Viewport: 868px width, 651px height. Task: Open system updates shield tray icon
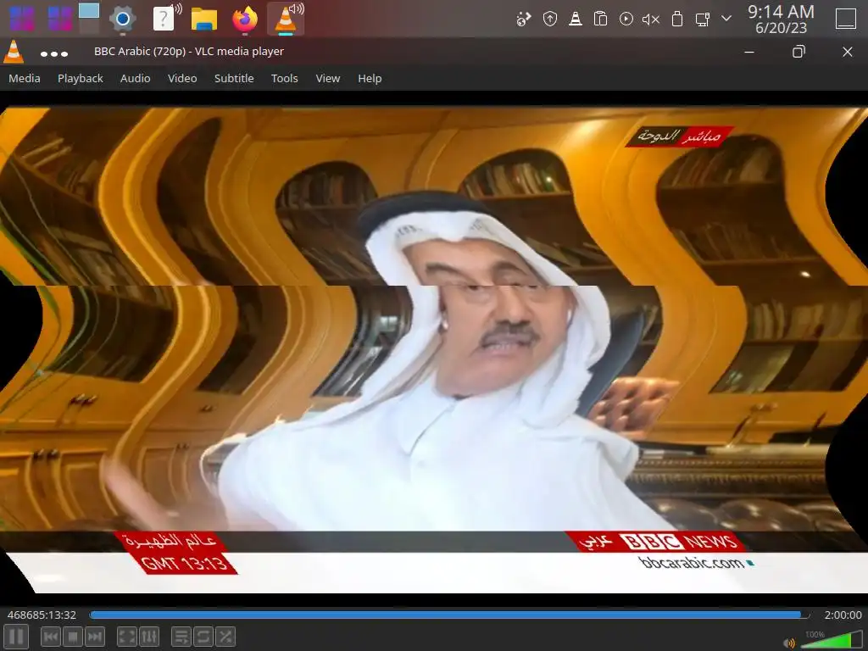click(549, 19)
